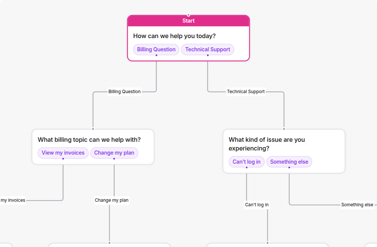
Task: Click the "Technical Support" edge label
Action: click(x=246, y=91)
